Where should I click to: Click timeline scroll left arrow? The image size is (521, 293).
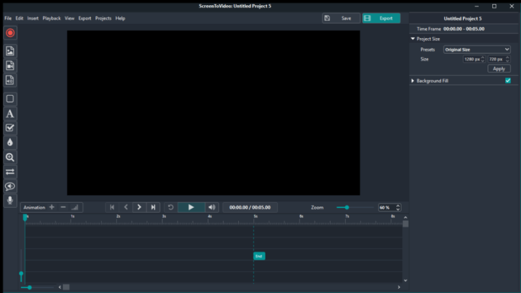coord(60,287)
